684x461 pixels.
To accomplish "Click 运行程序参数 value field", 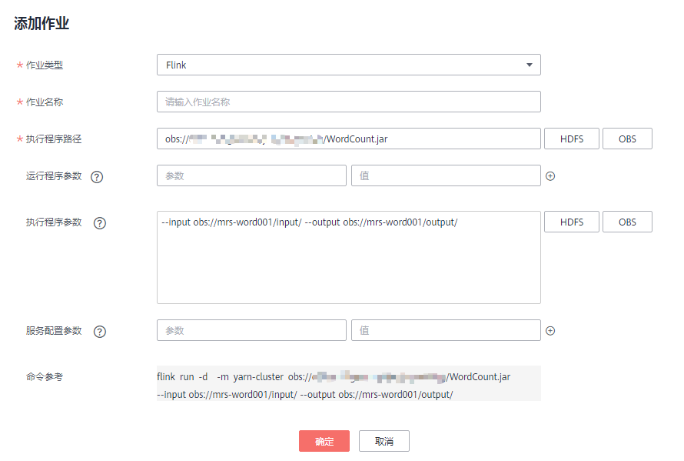I will (x=446, y=176).
